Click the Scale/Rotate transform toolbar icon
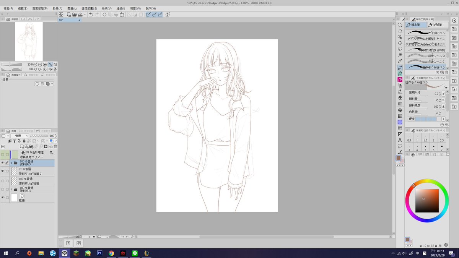The height and width of the screenshot is (258, 459). pos(122,15)
